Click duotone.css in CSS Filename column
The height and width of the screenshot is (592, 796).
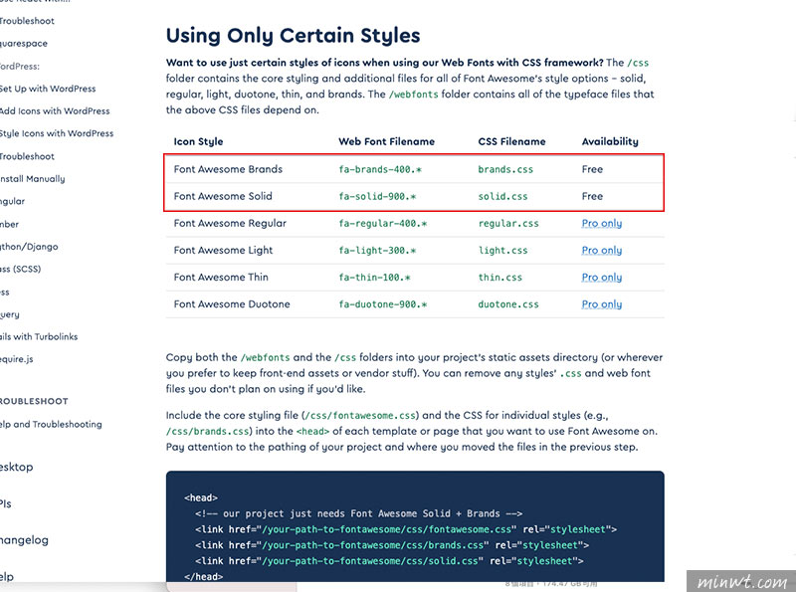508,304
